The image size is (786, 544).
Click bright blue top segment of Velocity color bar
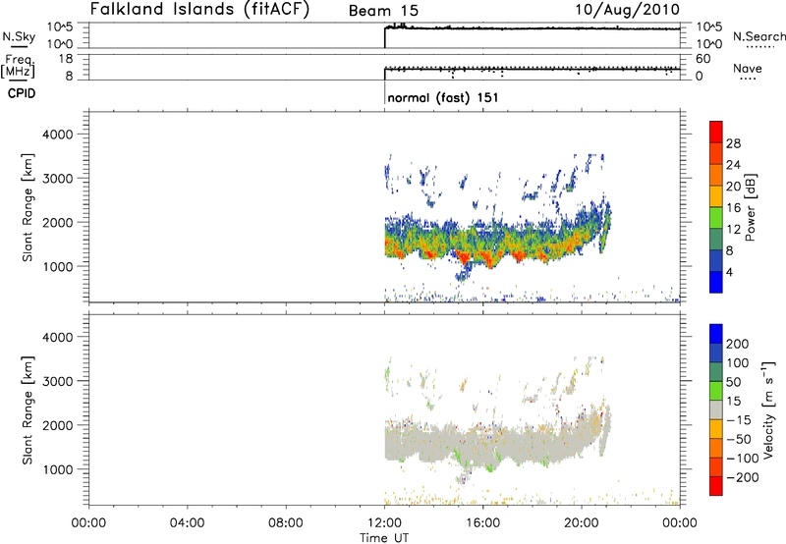pos(716,334)
